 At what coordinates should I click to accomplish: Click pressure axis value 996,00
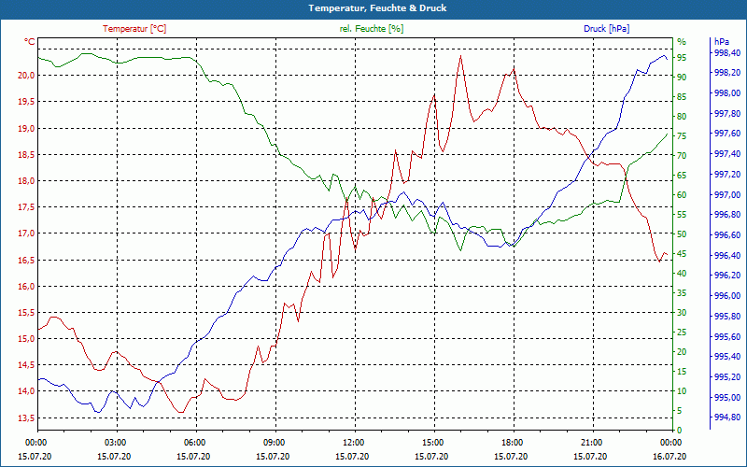(727, 296)
